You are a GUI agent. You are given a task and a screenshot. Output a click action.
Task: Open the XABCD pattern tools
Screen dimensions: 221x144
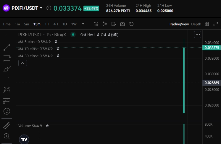point(7,90)
